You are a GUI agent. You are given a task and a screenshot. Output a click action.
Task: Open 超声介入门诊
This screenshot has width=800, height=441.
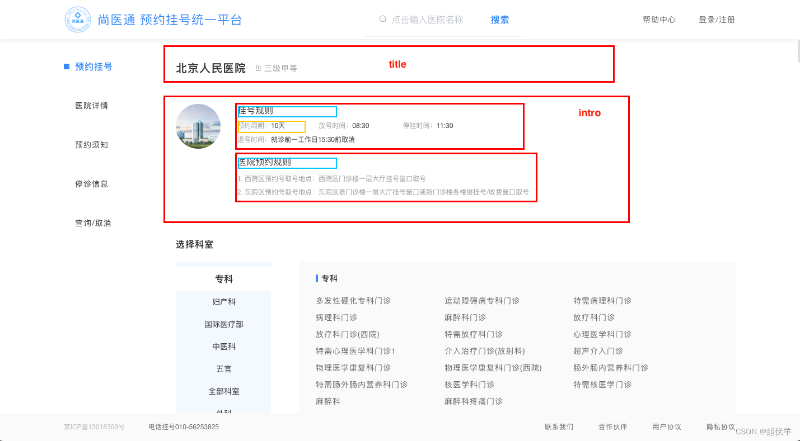click(598, 351)
